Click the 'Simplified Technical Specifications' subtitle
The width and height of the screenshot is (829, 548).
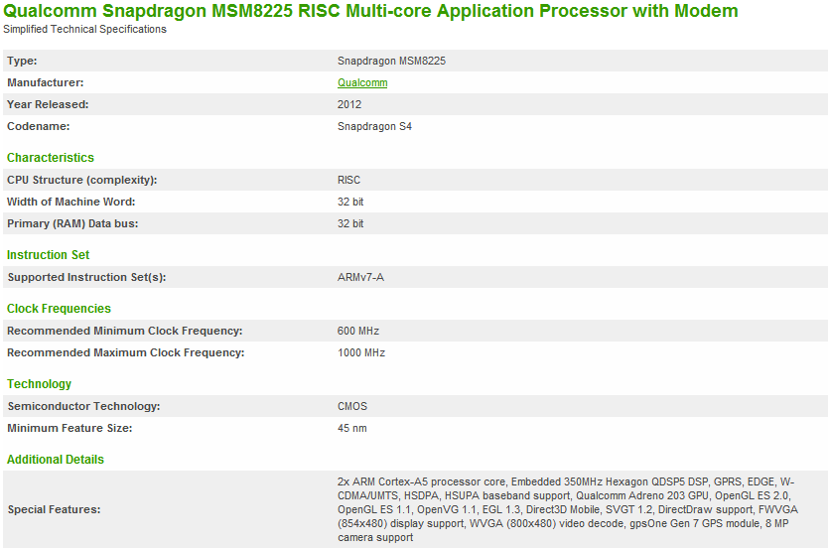pyautogui.click(x=84, y=29)
